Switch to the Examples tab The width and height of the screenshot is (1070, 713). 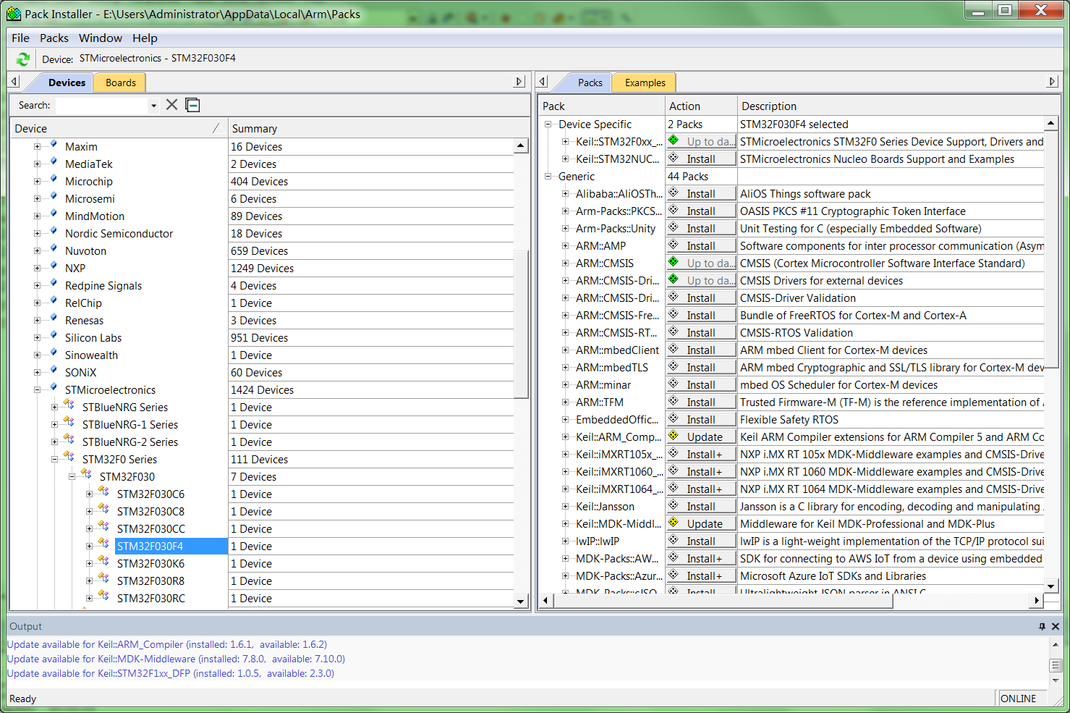pyautogui.click(x=643, y=82)
